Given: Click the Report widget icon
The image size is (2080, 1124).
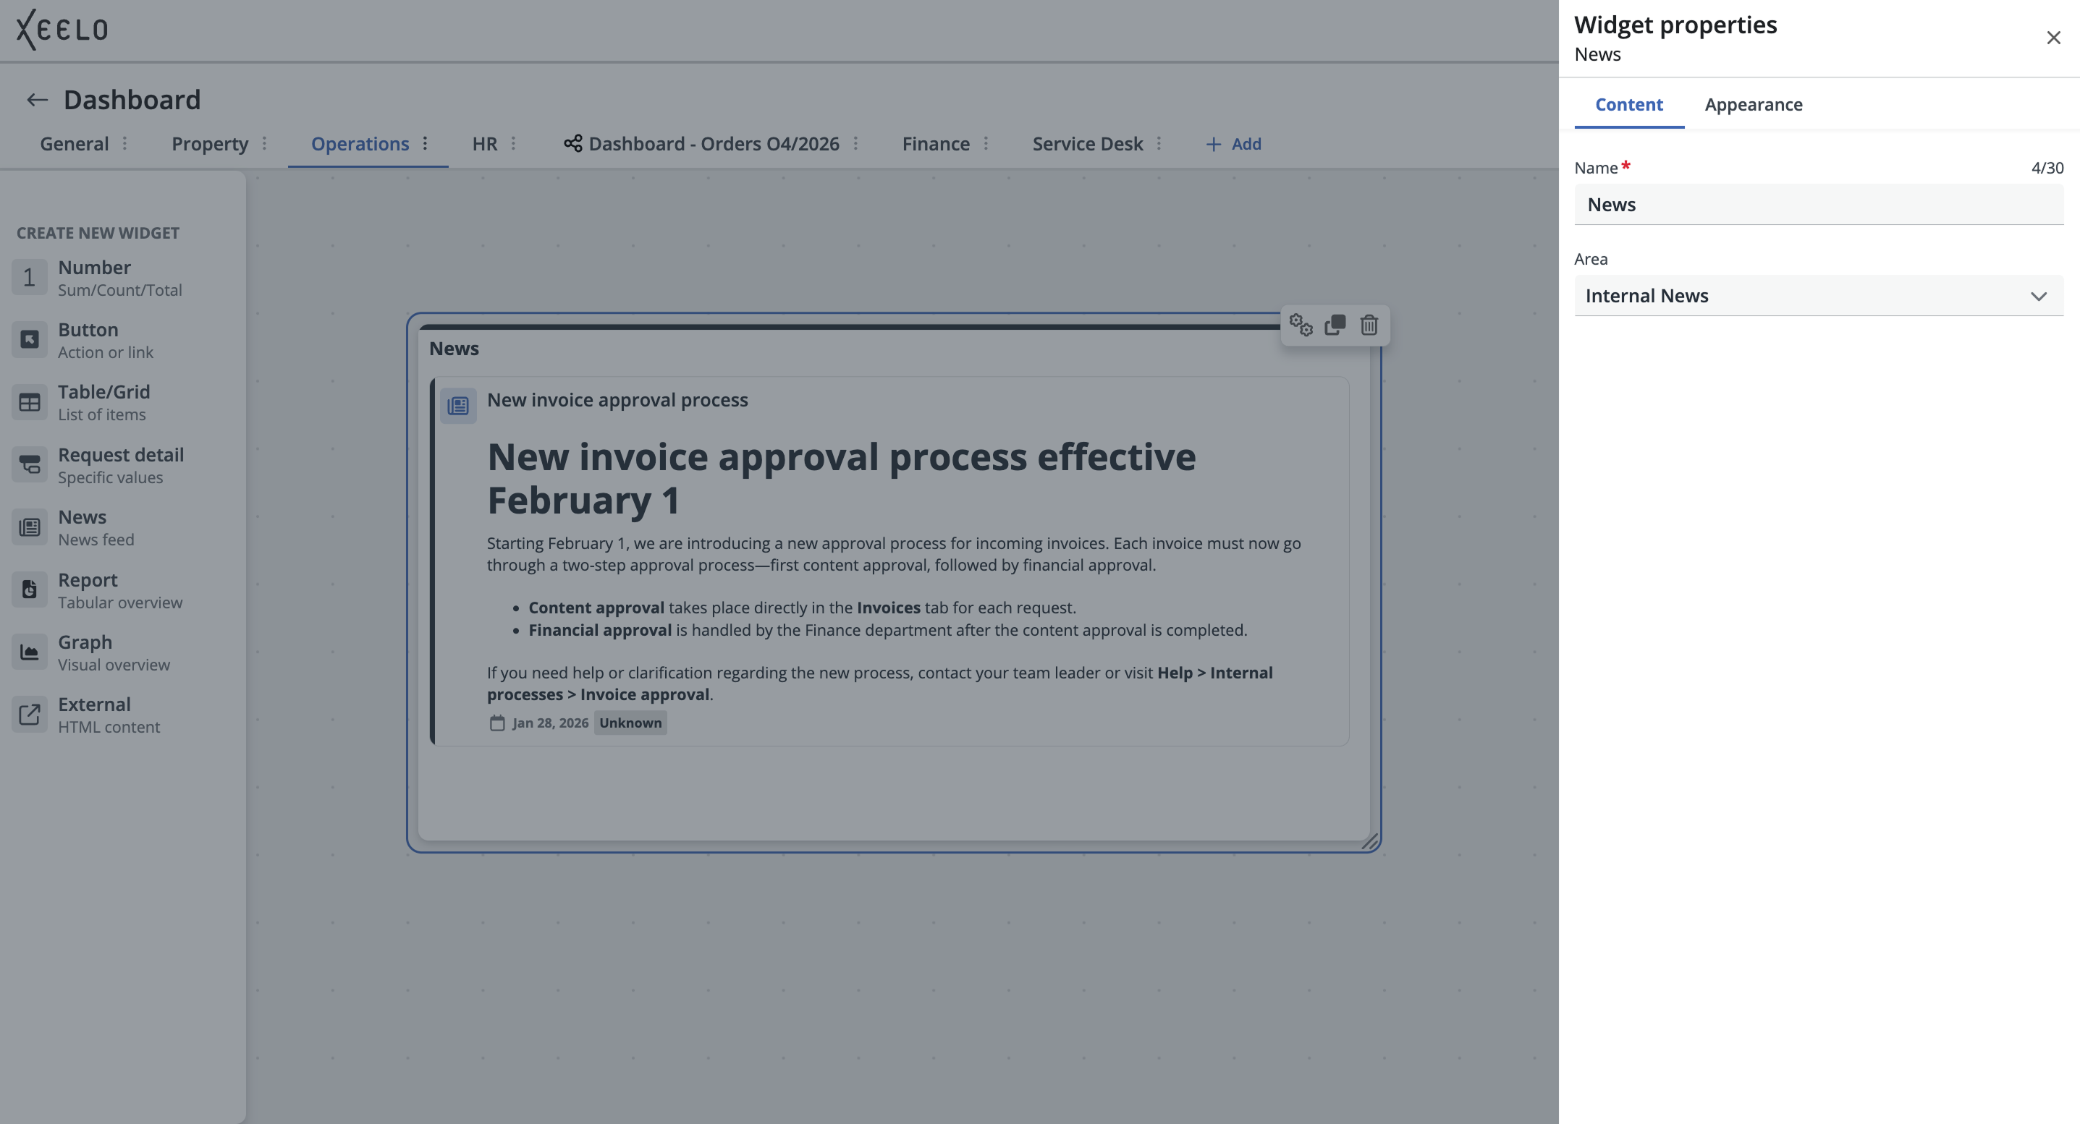Looking at the screenshot, I should click(x=29, y=589).
